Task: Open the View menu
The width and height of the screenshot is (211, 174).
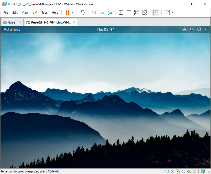Action: pos(25,13)
